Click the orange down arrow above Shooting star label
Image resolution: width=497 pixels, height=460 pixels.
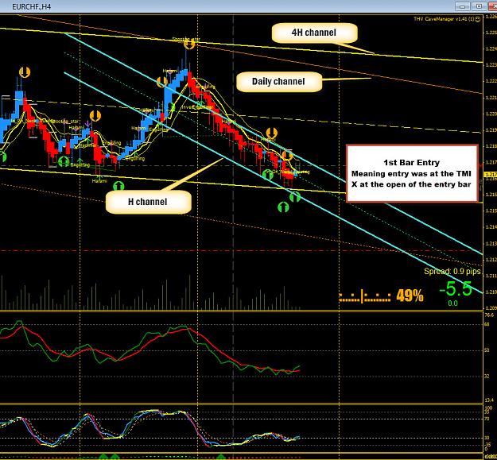point(189,44)
